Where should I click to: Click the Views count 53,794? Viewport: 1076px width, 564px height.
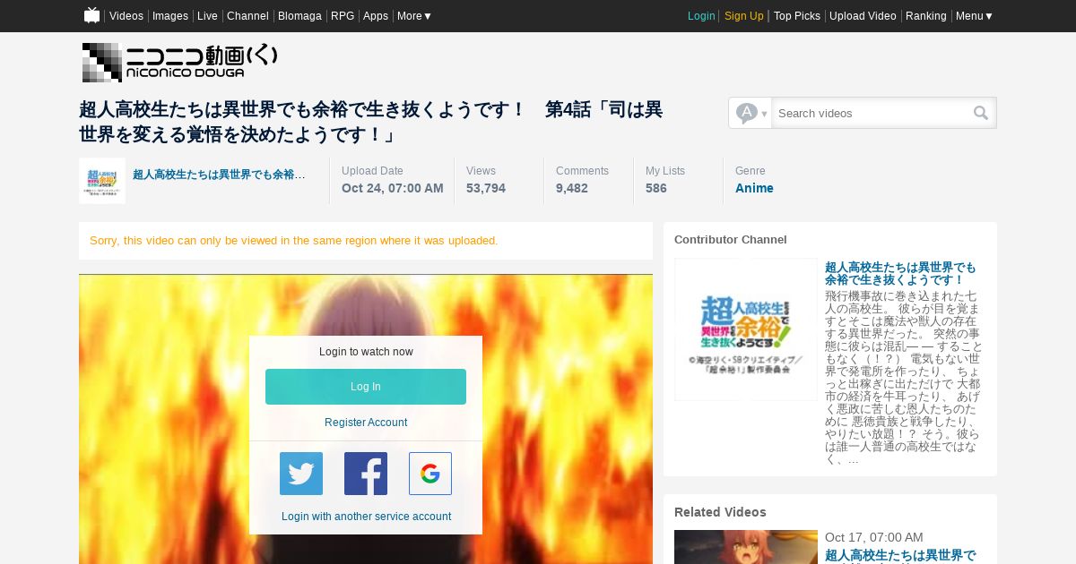click(x=486, y=188)
